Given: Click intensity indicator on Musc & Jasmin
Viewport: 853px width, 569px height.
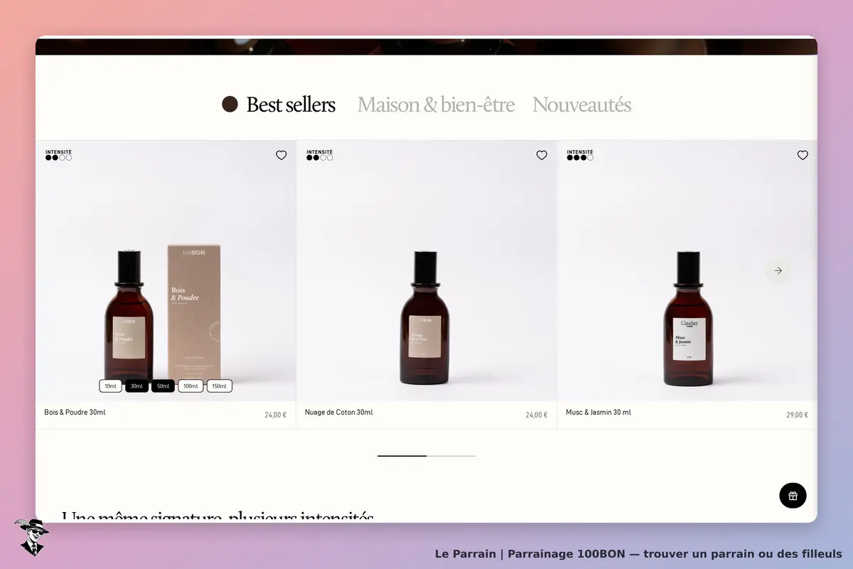Looking at the screenshot, I should coord(580,158).
